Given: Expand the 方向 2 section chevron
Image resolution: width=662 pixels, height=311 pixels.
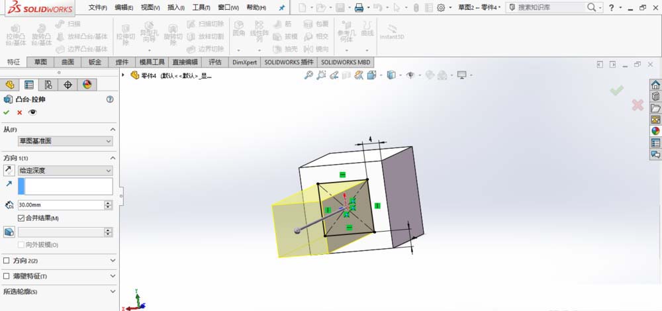Looking at the screenshot, I should tap(113, 261).
